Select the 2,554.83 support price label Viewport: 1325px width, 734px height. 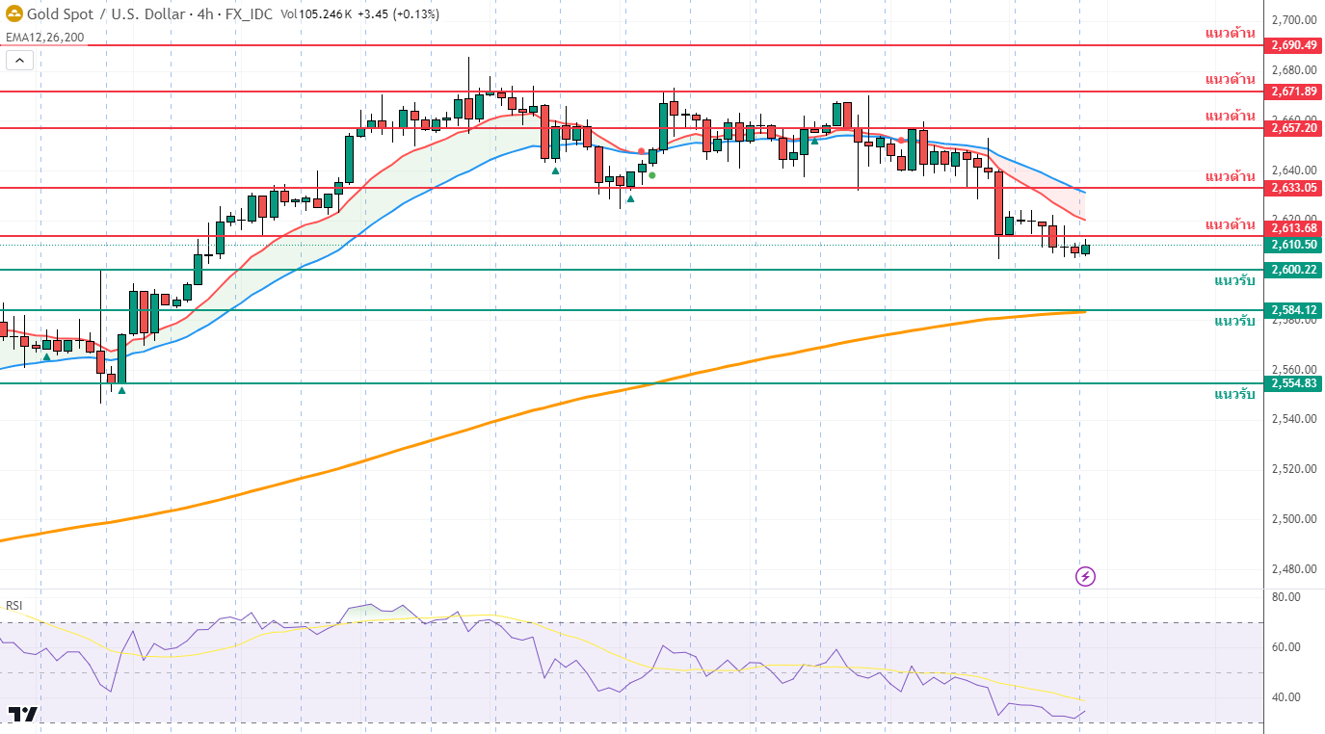coord(1293,383)
